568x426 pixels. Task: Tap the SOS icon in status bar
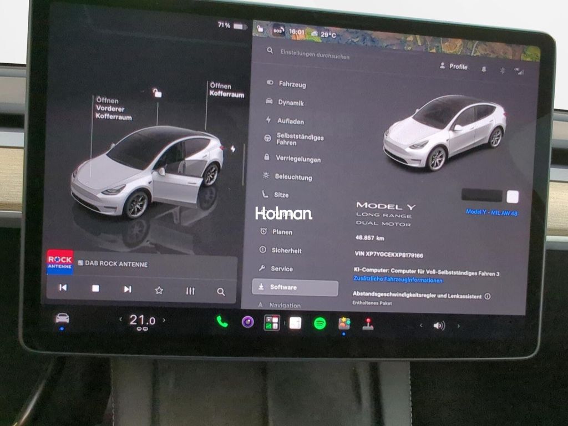click(x=278, y=31)
